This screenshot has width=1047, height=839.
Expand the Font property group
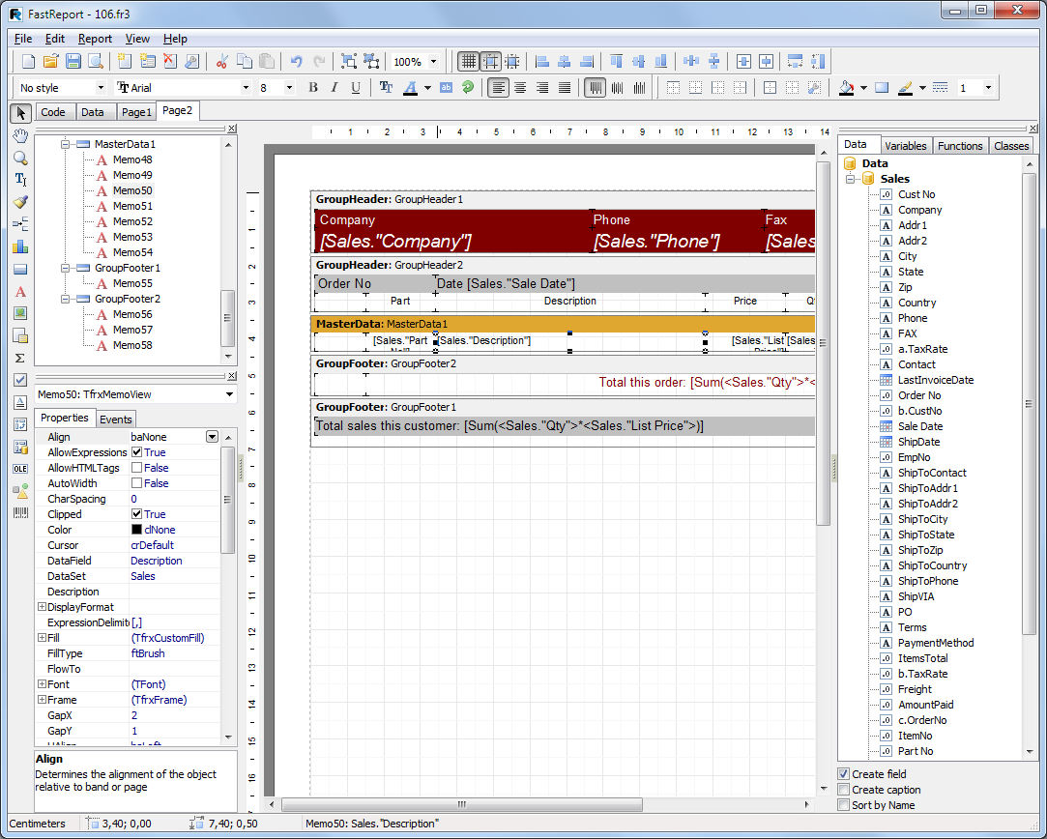coord(42,684)
